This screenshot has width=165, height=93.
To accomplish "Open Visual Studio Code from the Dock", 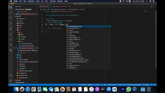I will pos(114,89).
